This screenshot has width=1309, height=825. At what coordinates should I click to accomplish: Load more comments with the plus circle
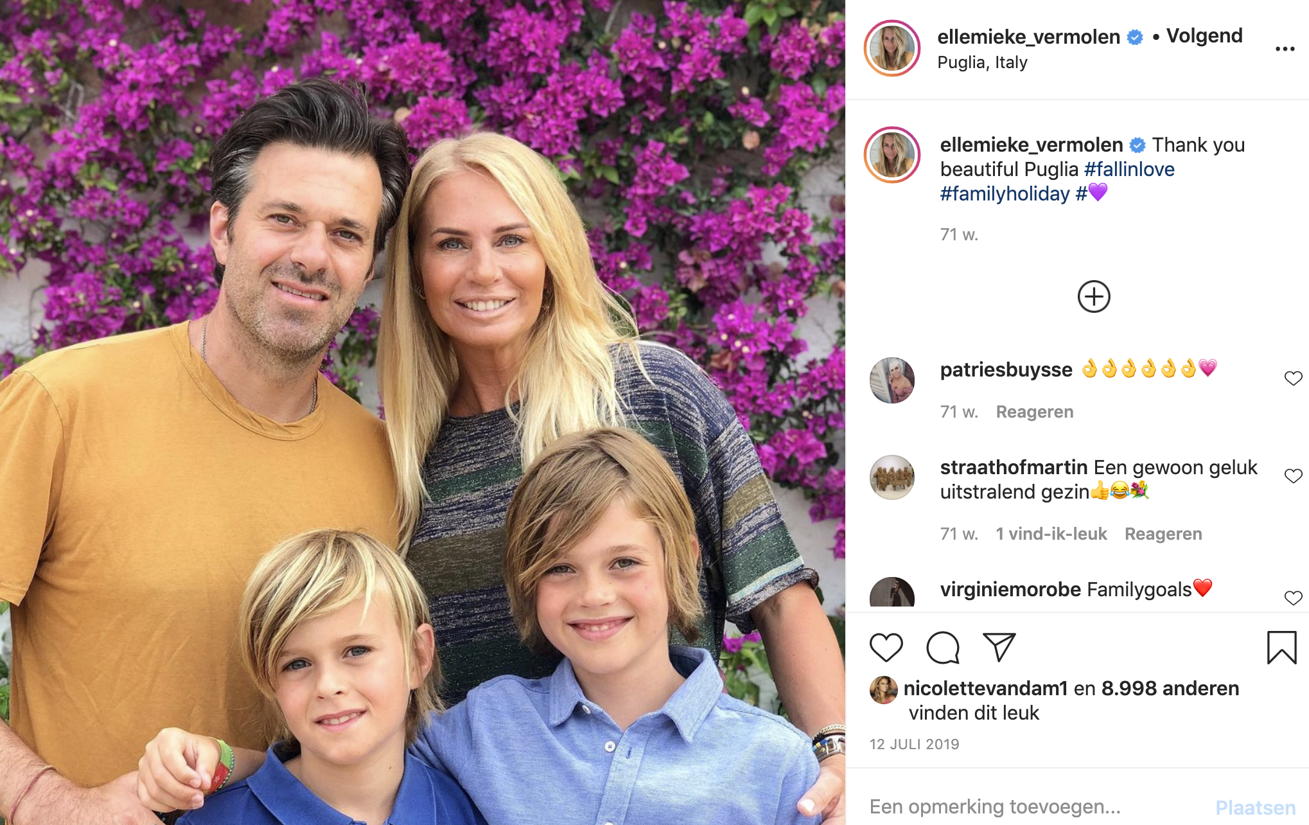coord(1094,296)
